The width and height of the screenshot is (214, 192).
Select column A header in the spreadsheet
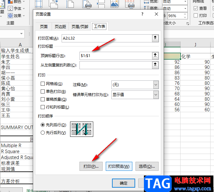pos(17,45)
